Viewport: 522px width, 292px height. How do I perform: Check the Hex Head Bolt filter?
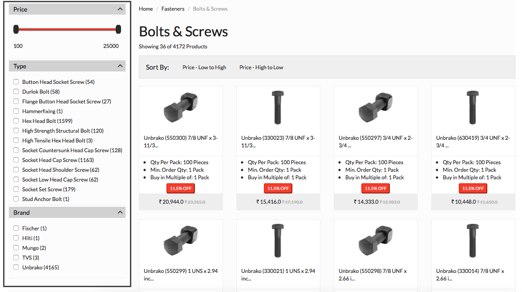pos(16,121)
